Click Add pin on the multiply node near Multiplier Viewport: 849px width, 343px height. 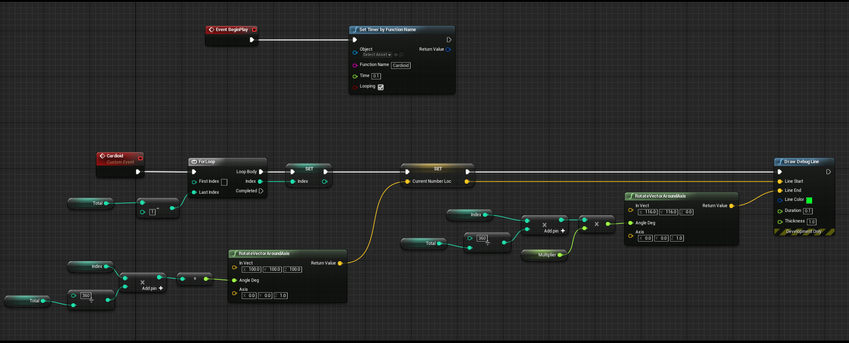(x=555, y=231)
